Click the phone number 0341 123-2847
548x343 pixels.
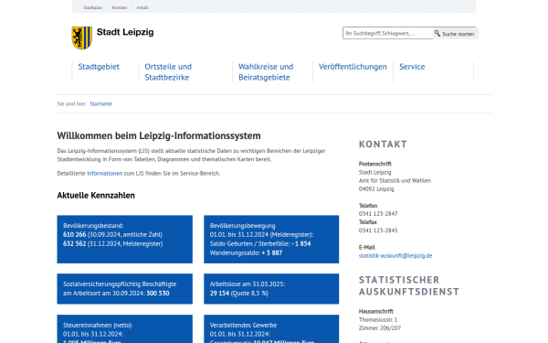[x=378, y=214]
